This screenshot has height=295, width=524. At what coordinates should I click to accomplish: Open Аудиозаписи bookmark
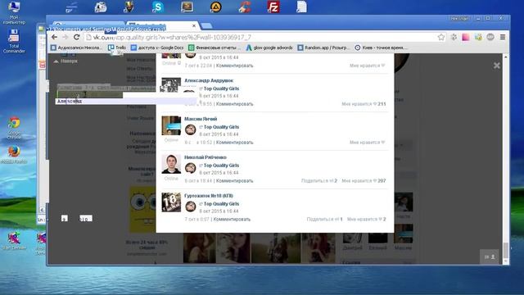click(x=76, y=48)
